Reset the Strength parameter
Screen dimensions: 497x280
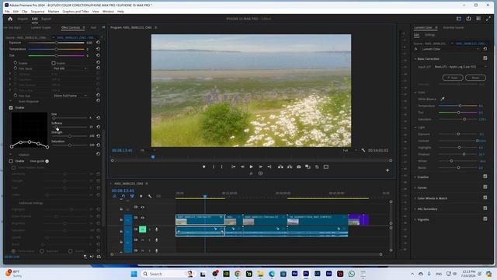[x=99, y=136]
